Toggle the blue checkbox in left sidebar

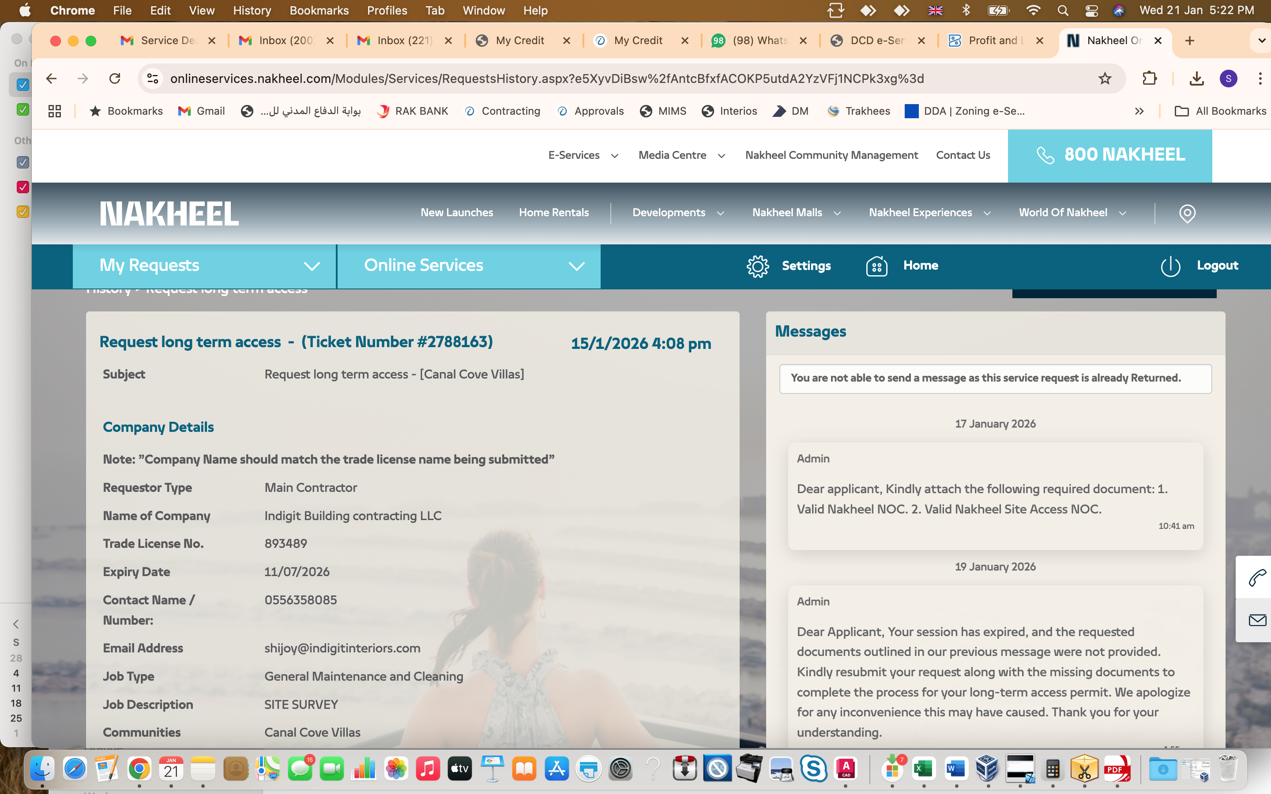(23, 85)
